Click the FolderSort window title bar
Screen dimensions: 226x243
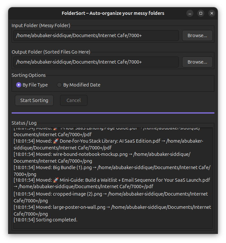(x=113, y=13)
